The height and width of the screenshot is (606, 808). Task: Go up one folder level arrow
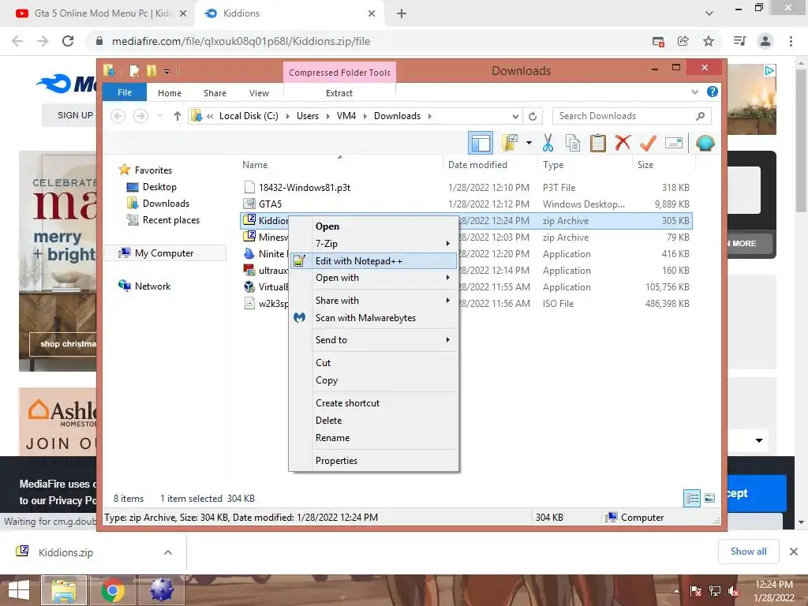pyautogui.click(x=178, y=116)
